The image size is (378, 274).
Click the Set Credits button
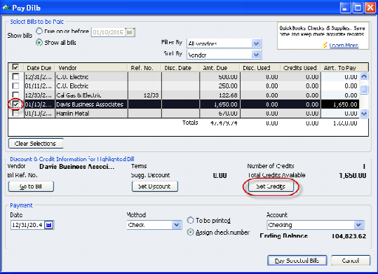point(271,186)
